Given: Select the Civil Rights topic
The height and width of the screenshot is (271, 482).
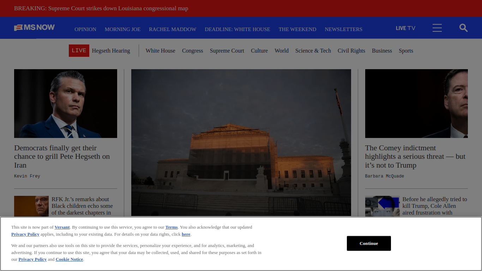Looking at the screenshot, I should pyautogui.click(x=351, y=51).
